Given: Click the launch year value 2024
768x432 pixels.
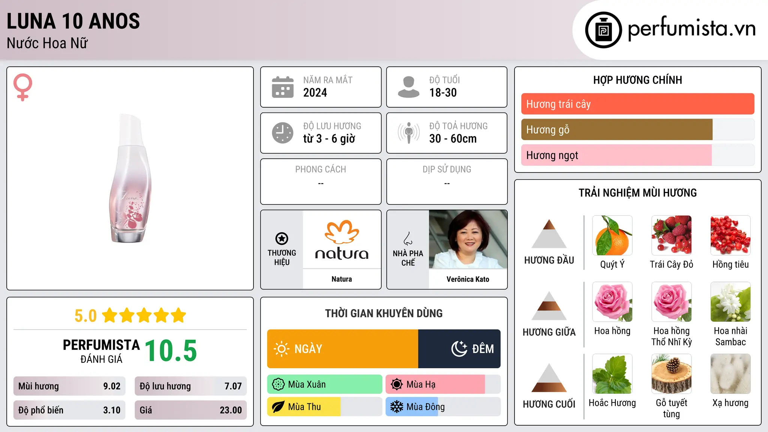Looking at the screenshot, I should point(315,93).
